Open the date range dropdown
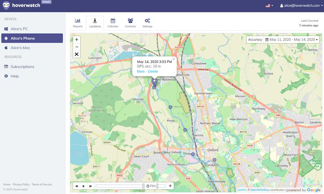324x194 pixels. click(x=292, y=40)
